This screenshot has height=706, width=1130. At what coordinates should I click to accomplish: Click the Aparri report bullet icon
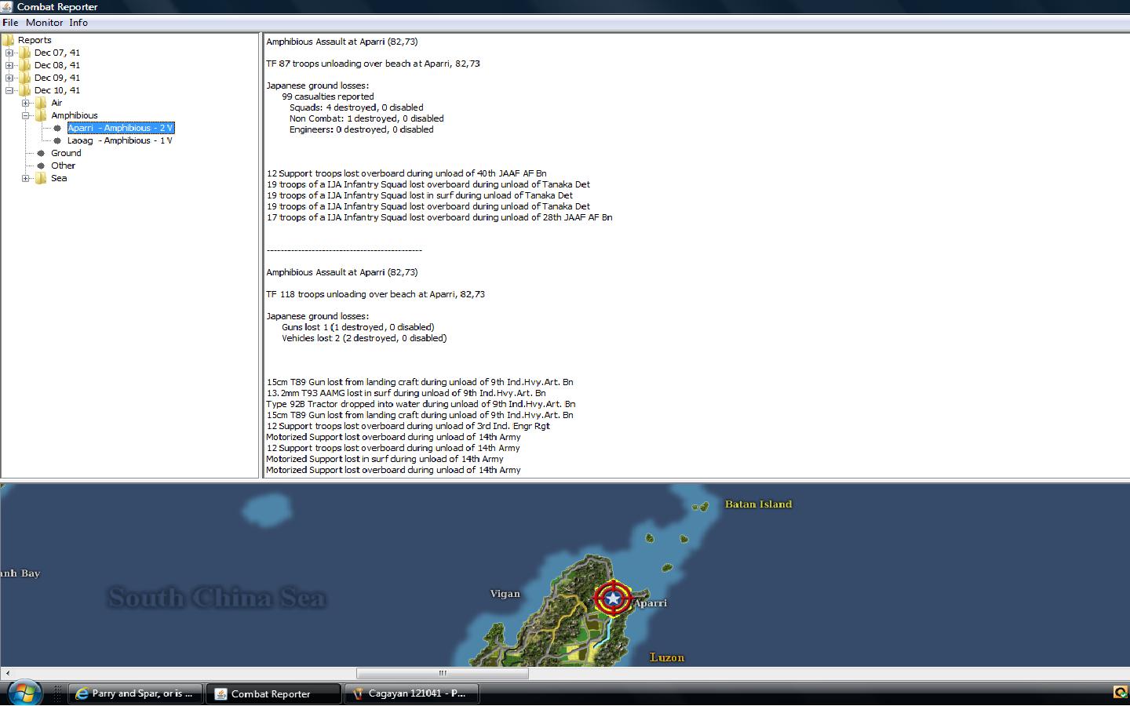pyautogui.click(x=57, y=128)
